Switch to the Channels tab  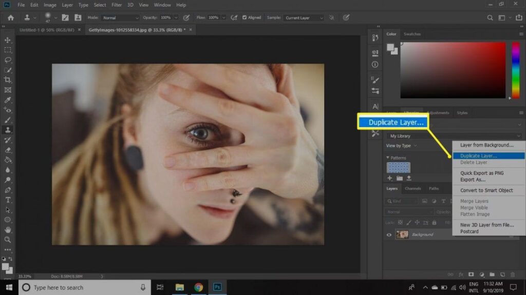pos(412,189)
